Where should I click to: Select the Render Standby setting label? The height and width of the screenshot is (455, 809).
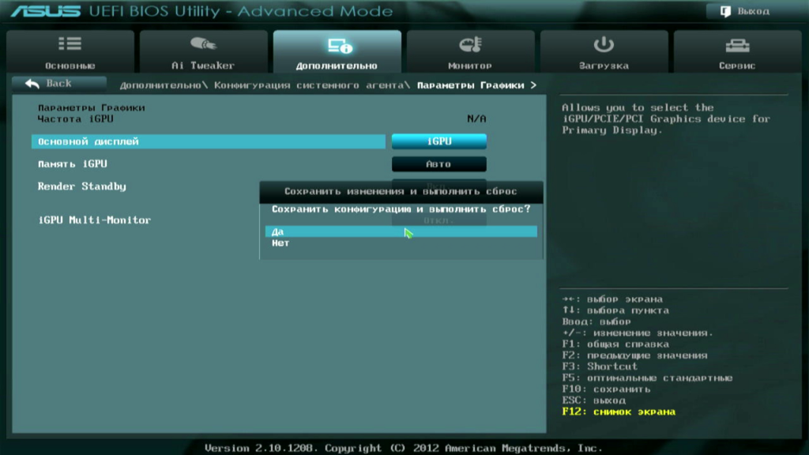coord(81,186)
